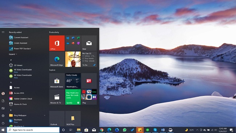This screenshot has height=133, width=236.
Task: Click the Explore group heading
Action: [52, 70]
